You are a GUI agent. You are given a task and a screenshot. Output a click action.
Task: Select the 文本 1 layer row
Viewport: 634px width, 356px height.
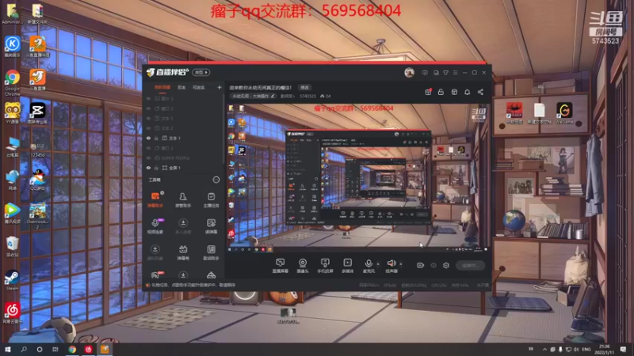184,138
